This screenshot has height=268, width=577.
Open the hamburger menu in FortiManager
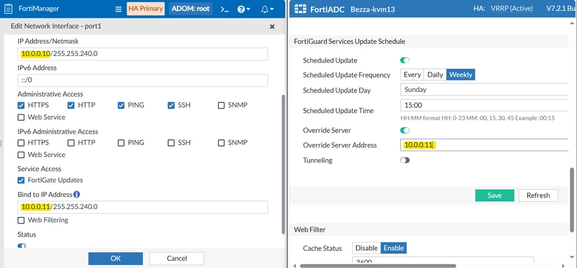point(119,9)
